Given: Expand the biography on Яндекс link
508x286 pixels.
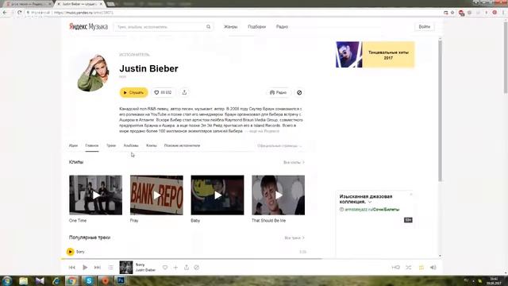Looking at the screenshot, I should click(264, 131).
